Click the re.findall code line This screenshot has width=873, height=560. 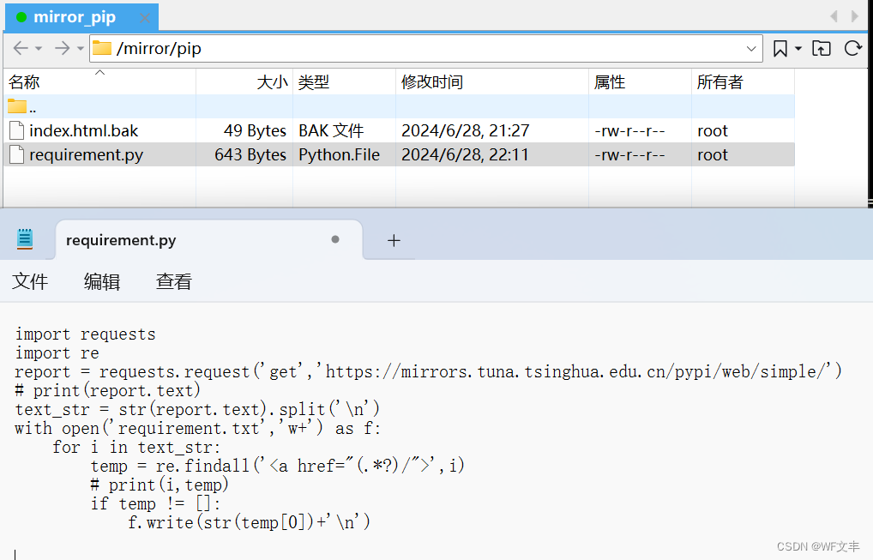[x=277, y=466]
